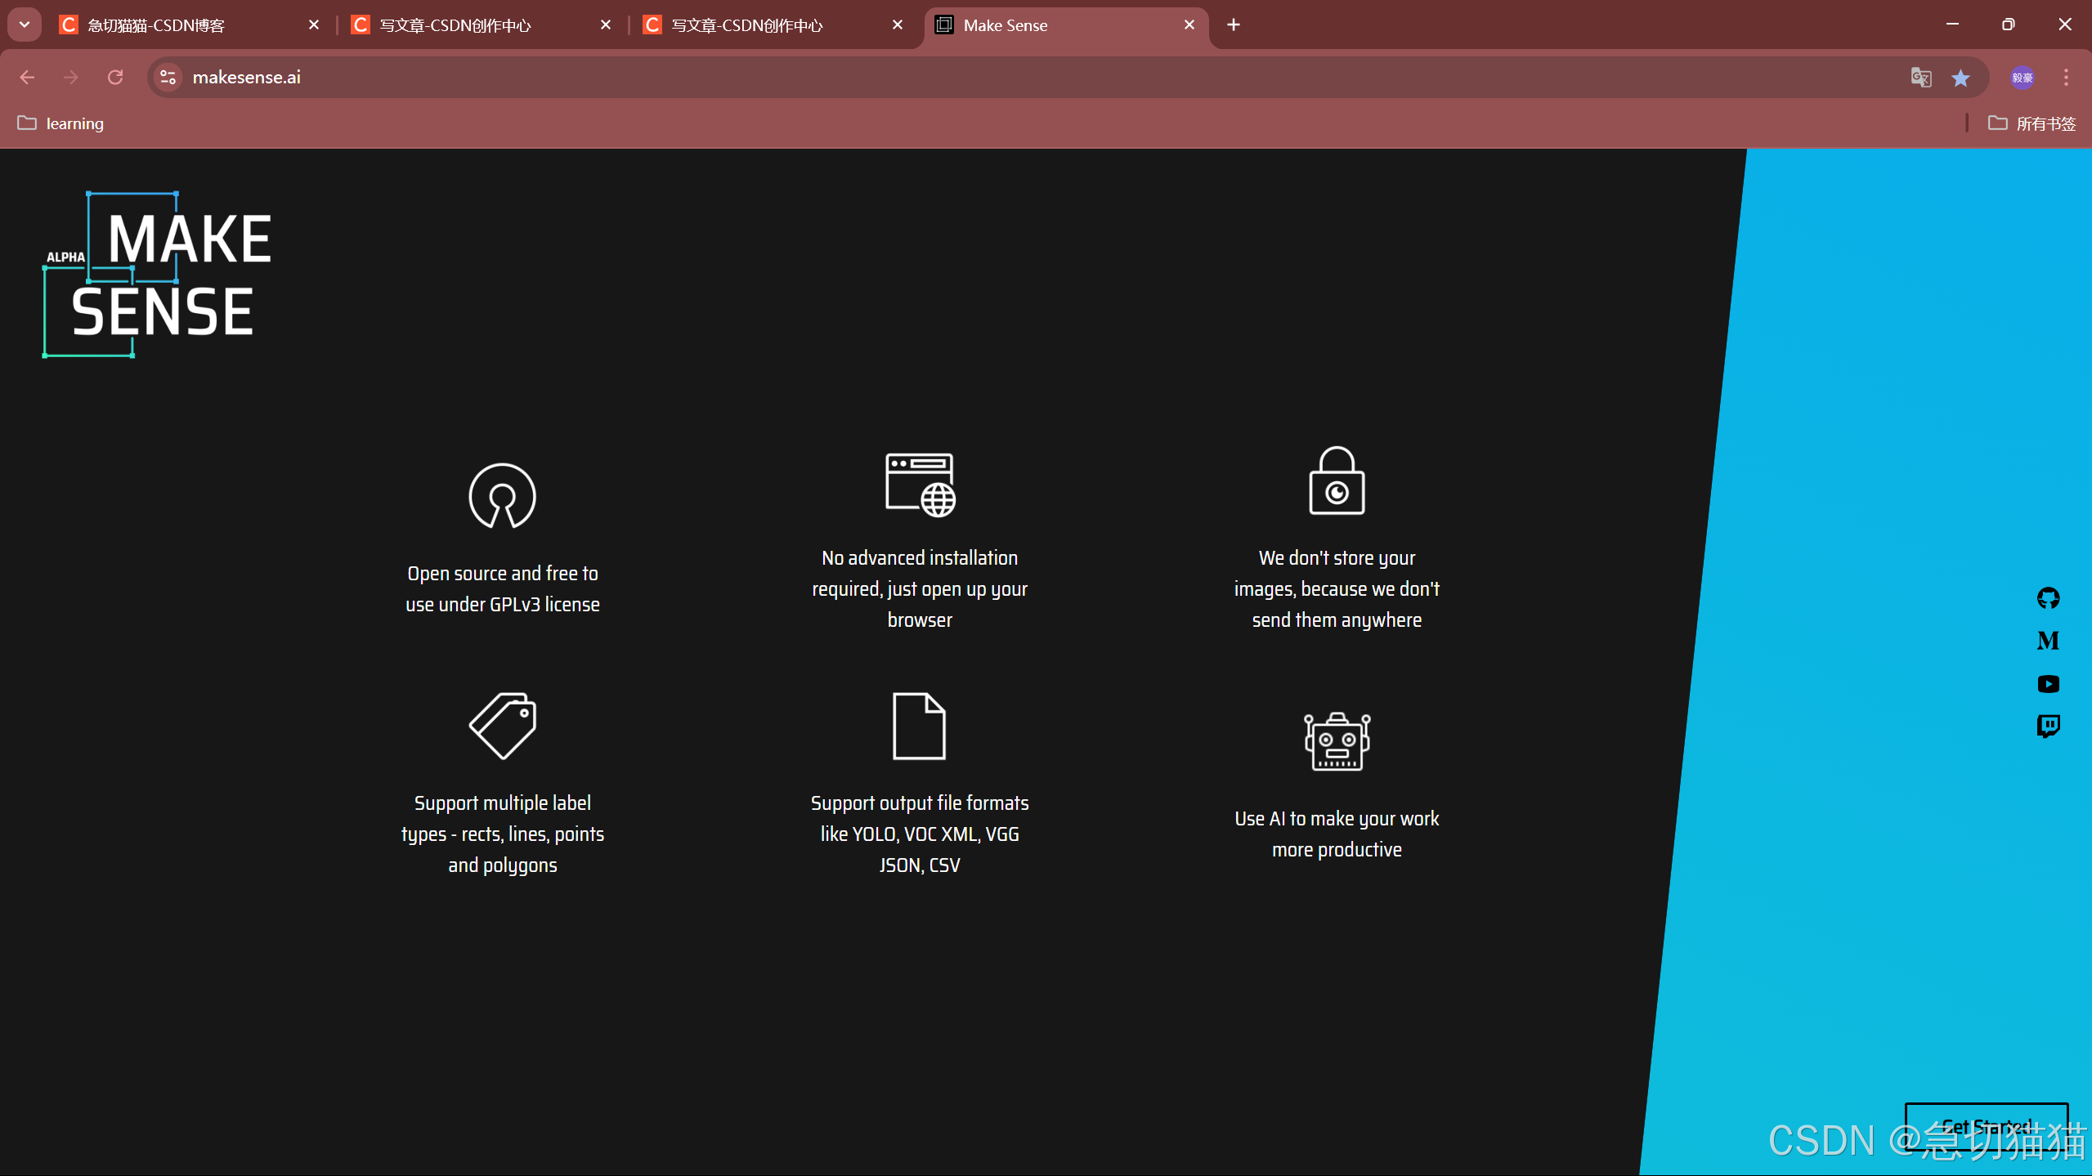Expand the tab search dropdown arrow
Viewport: 2092px width, 1176px height.
(25, 25)
